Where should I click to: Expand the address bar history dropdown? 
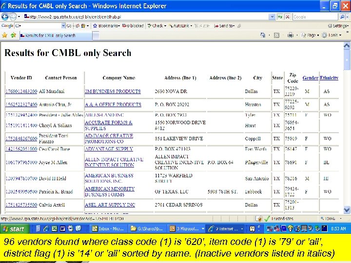(x=272, y=17)
